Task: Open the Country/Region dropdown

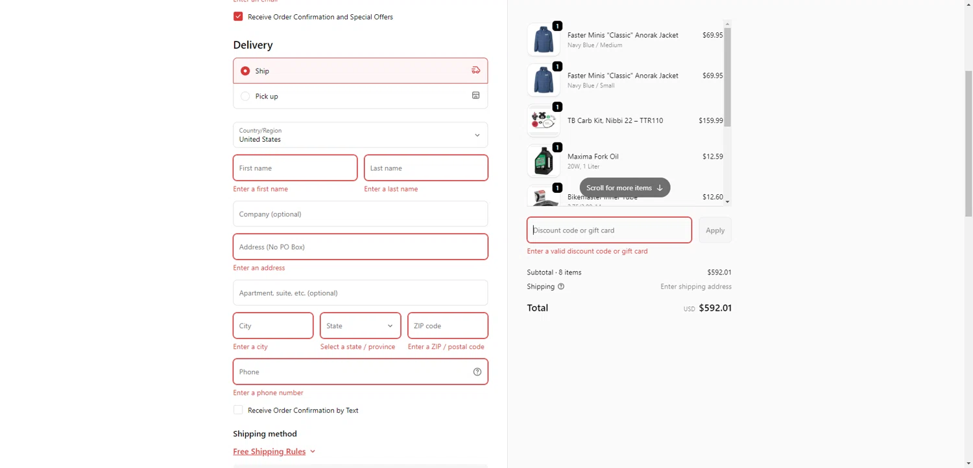Action: [361, 135]
